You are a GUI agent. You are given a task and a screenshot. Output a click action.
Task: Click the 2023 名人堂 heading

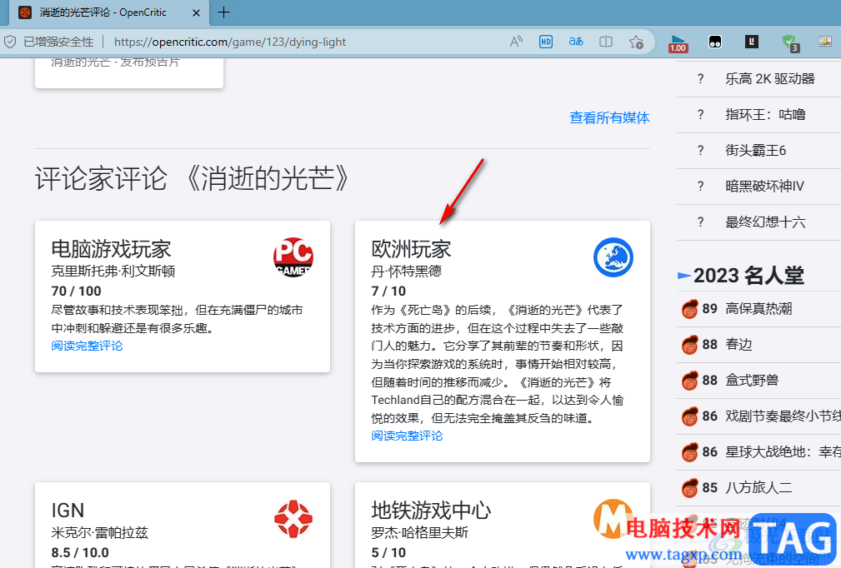coord(748,276)
